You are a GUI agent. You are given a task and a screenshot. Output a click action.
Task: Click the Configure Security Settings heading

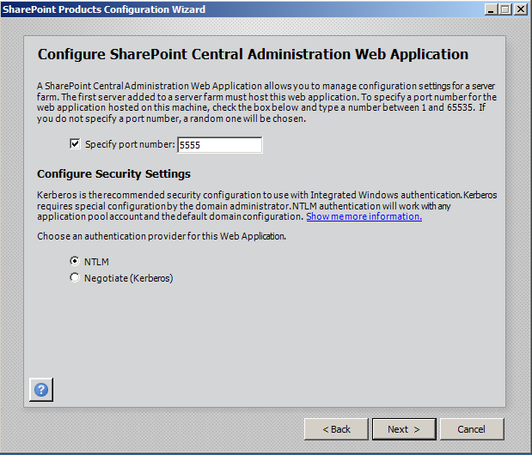pos(113,173)
